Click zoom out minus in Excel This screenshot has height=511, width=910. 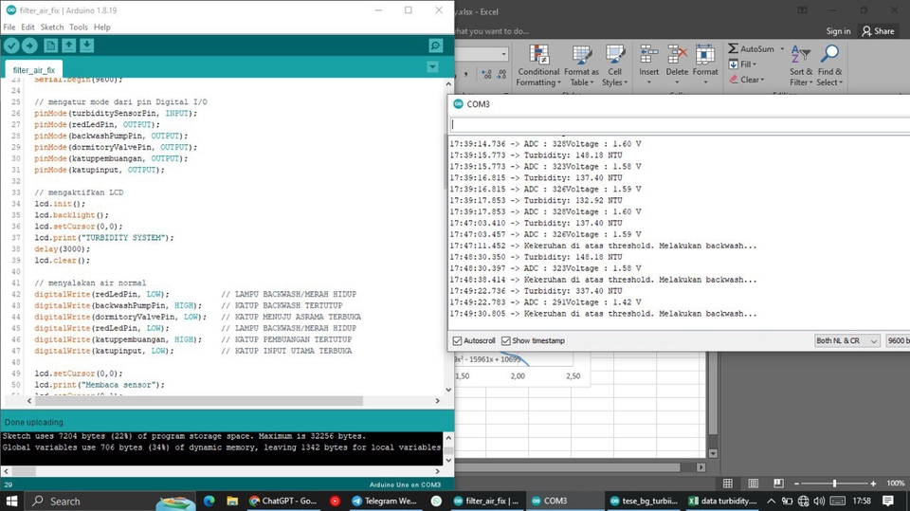tap(797, 484)
